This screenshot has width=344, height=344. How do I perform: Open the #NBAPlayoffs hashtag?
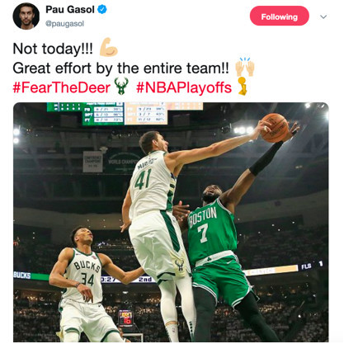(x=184, y=87)
